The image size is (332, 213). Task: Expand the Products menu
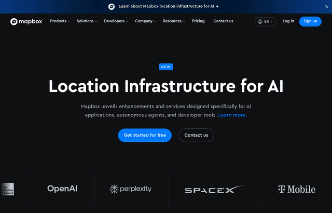[x=60, y=21]
